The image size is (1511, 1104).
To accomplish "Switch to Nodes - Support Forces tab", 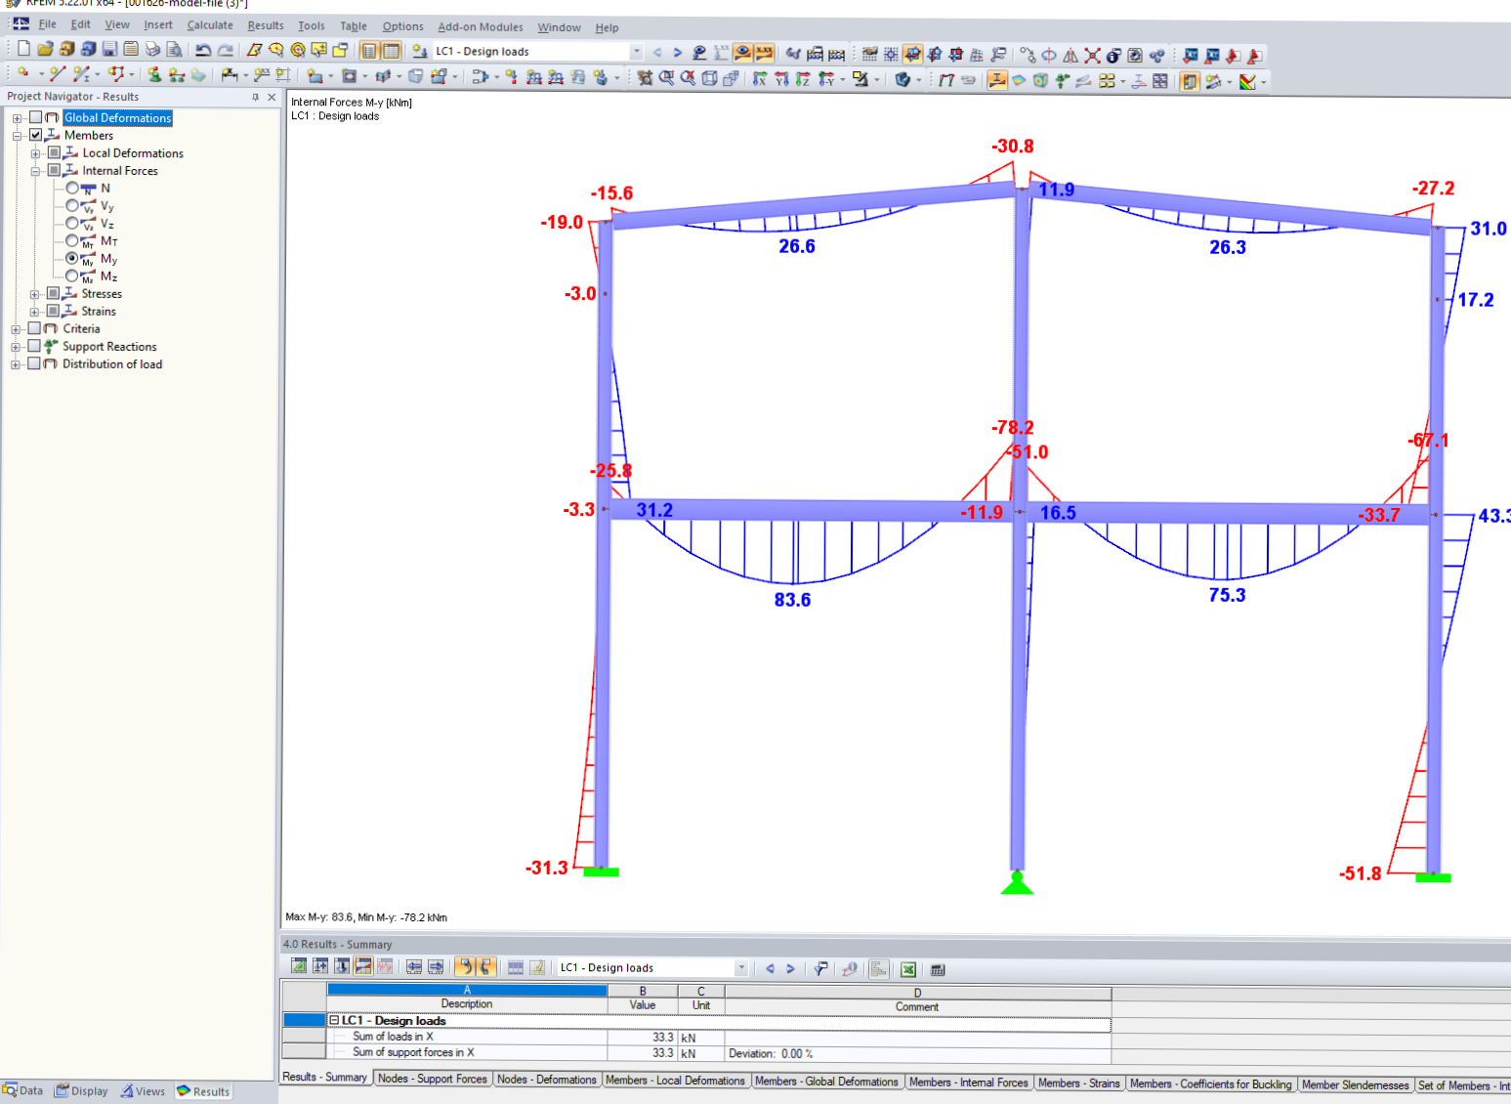I will pos(432,1079).
